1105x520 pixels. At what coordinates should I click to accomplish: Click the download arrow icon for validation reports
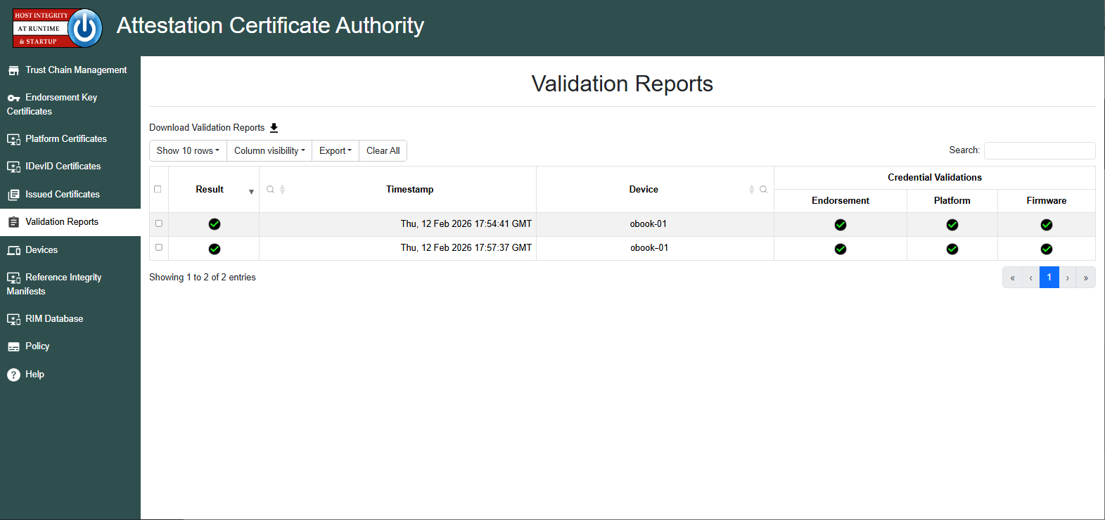[x=274, y=128]
